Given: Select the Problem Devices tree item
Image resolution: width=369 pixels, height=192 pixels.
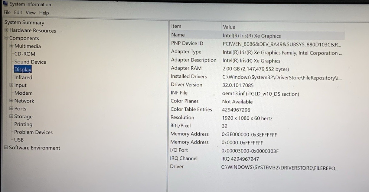Looking at the screenshot, I should [33, 132].
